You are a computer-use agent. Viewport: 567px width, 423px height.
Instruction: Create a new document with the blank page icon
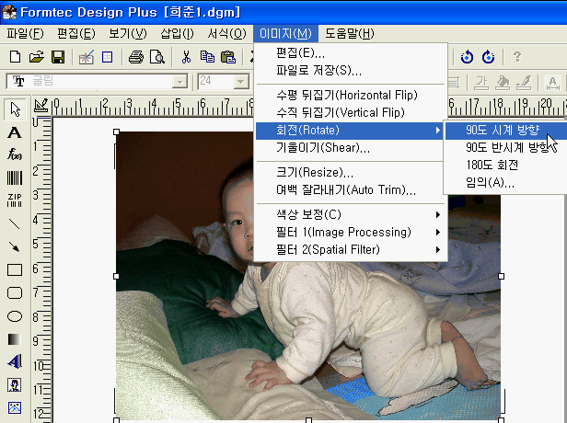point(15,57)
